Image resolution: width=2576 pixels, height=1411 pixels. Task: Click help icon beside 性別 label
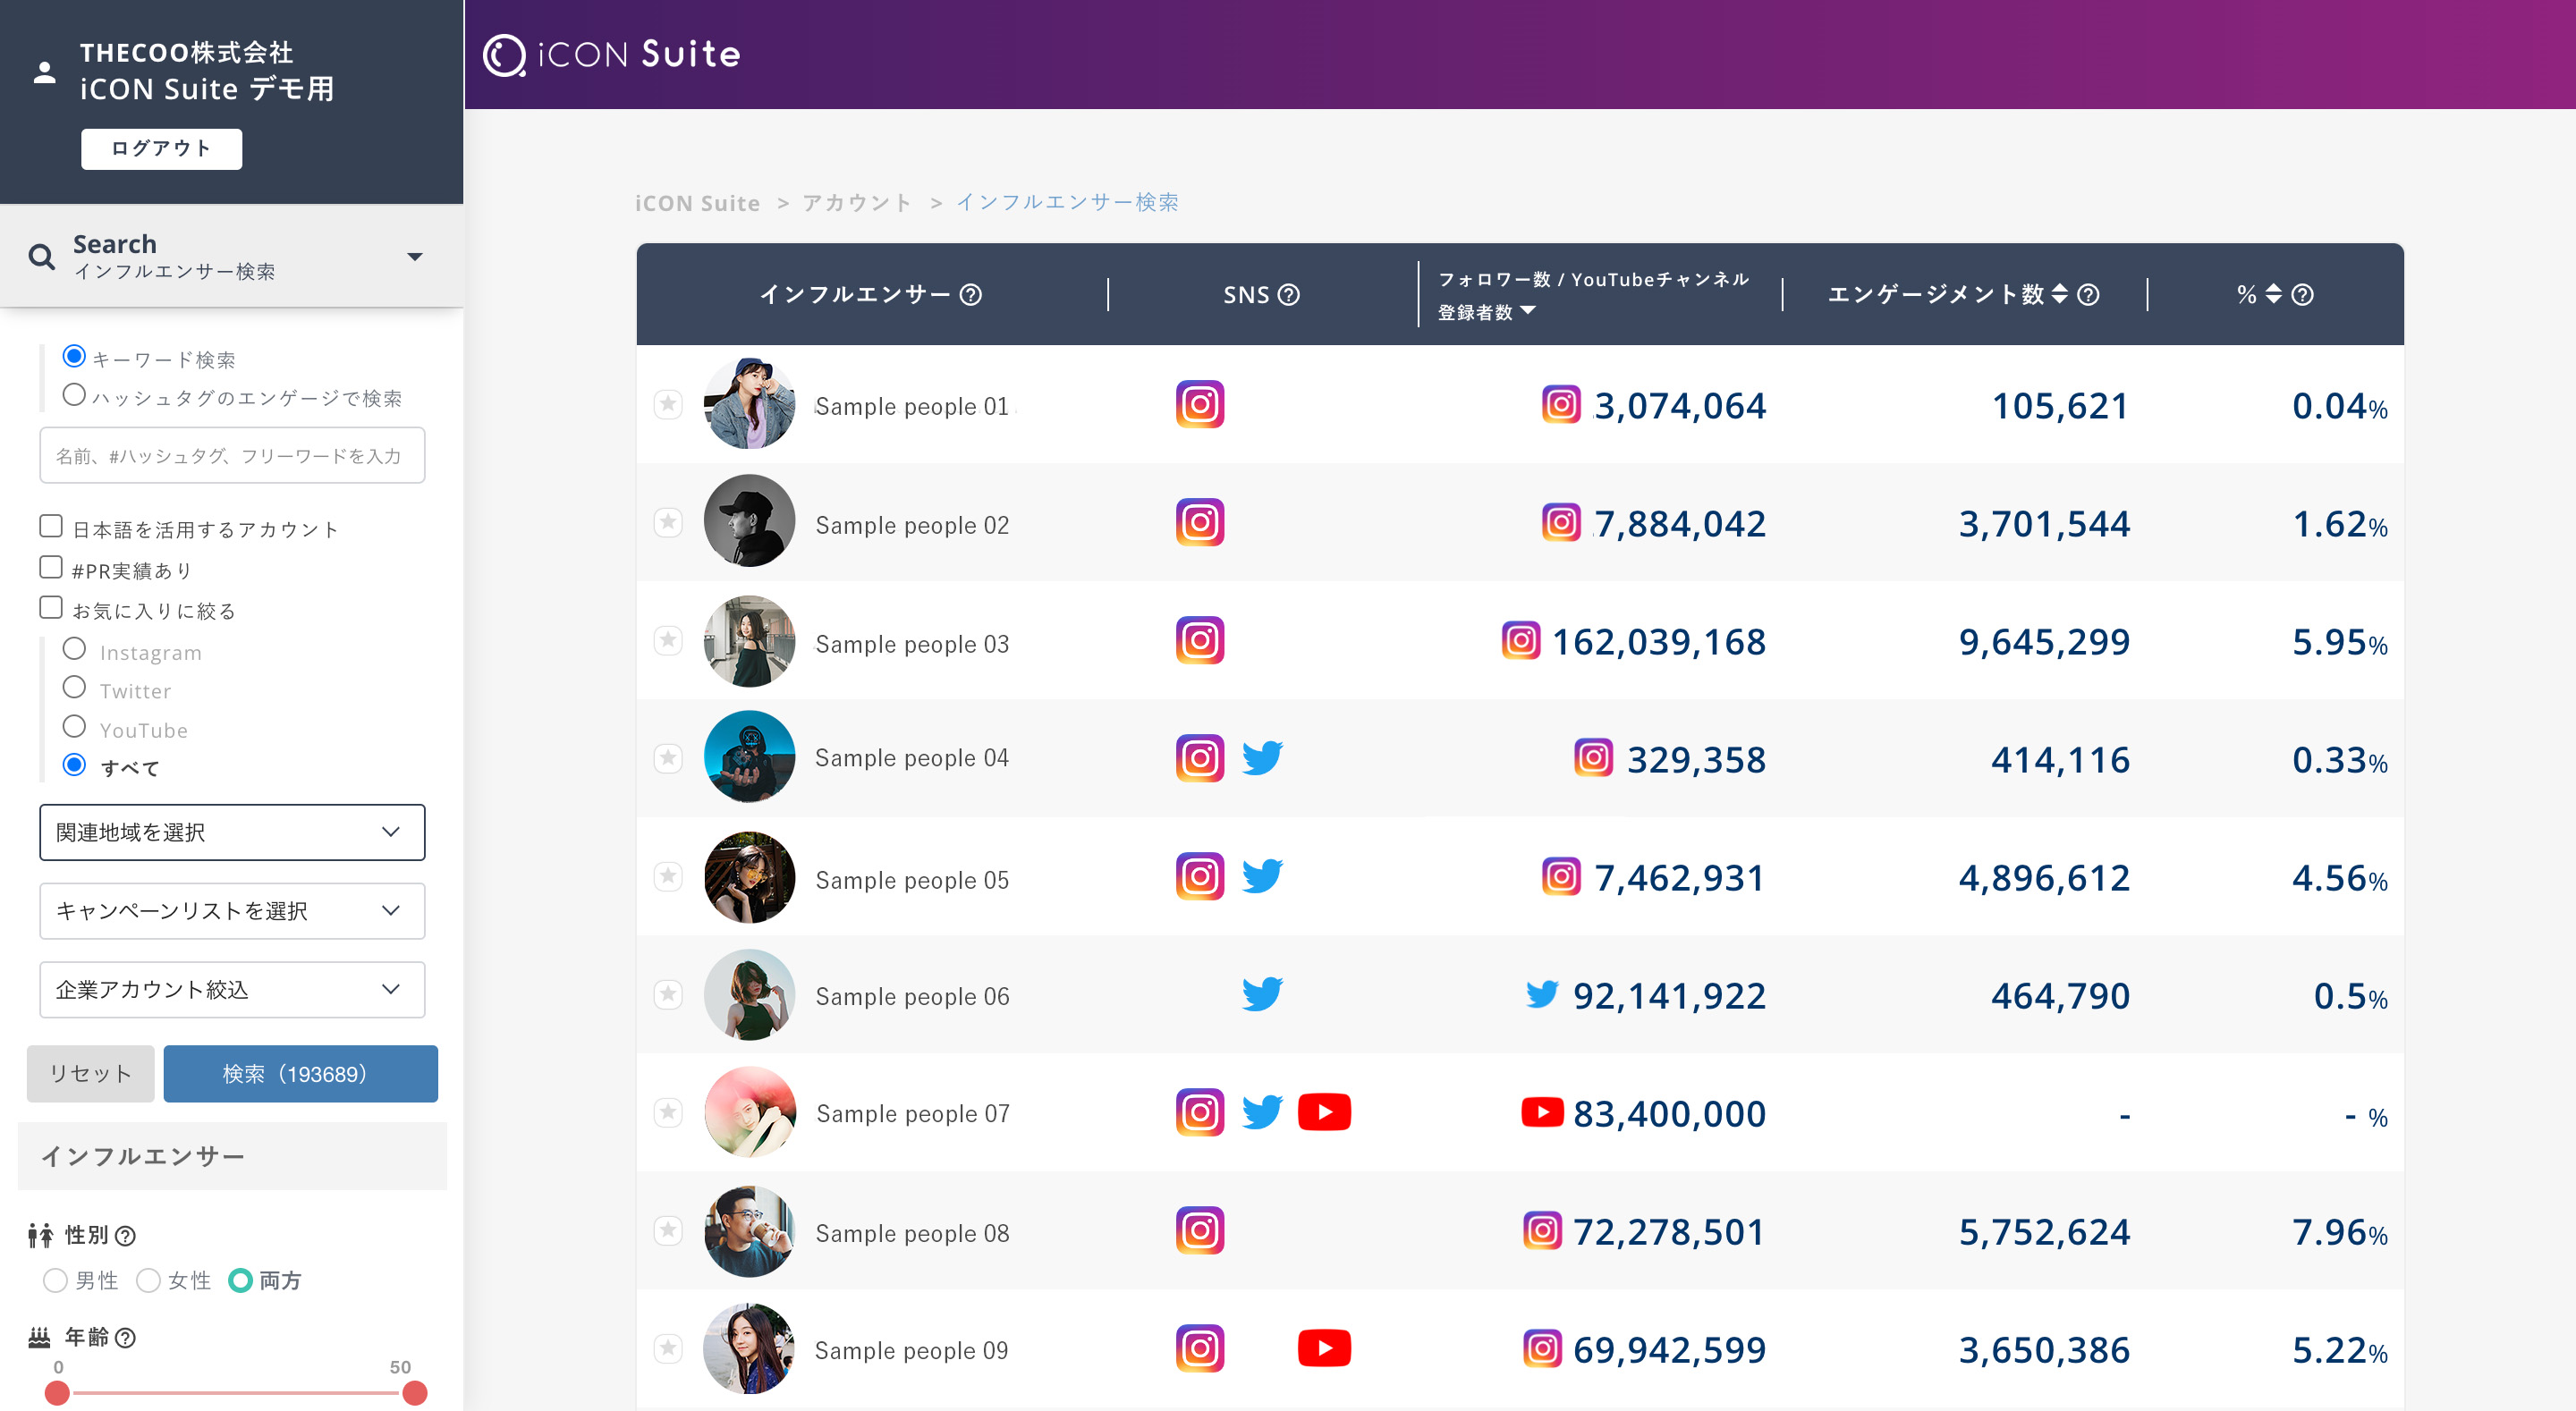[x=126, y=1236]
